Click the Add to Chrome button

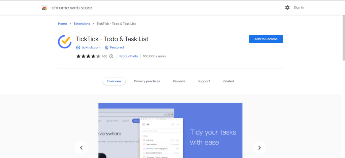pos(266,39)
